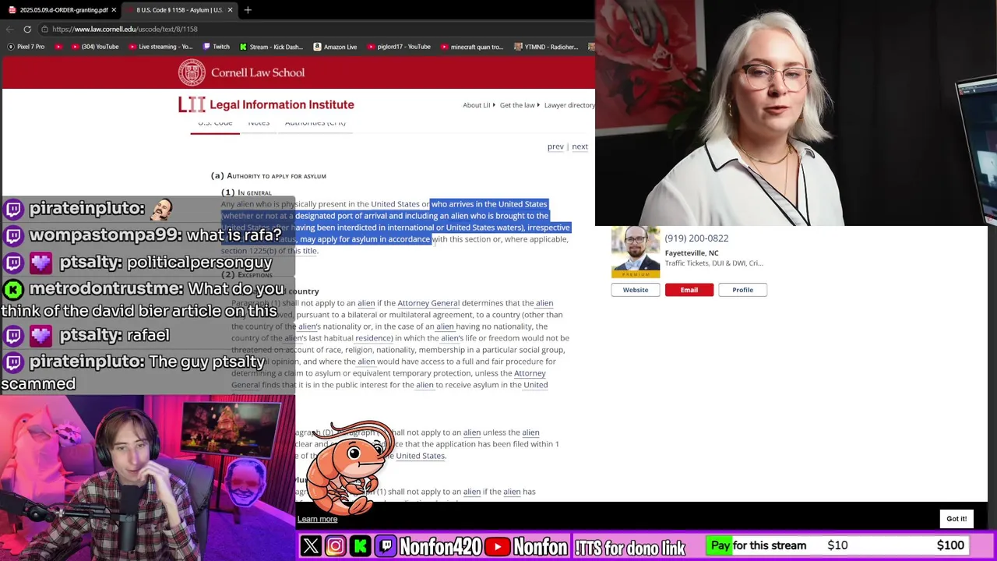Open the Stream - Kick Dashboard bookmark
The width and height of the screenshot is (997, 561).
pyautogui.click(x=271, y=47)
